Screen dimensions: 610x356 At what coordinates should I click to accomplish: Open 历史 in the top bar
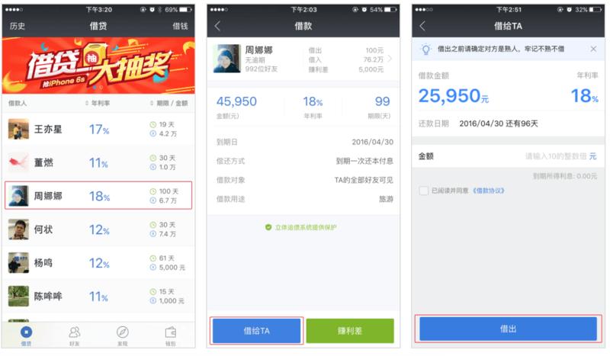(18, 26)
